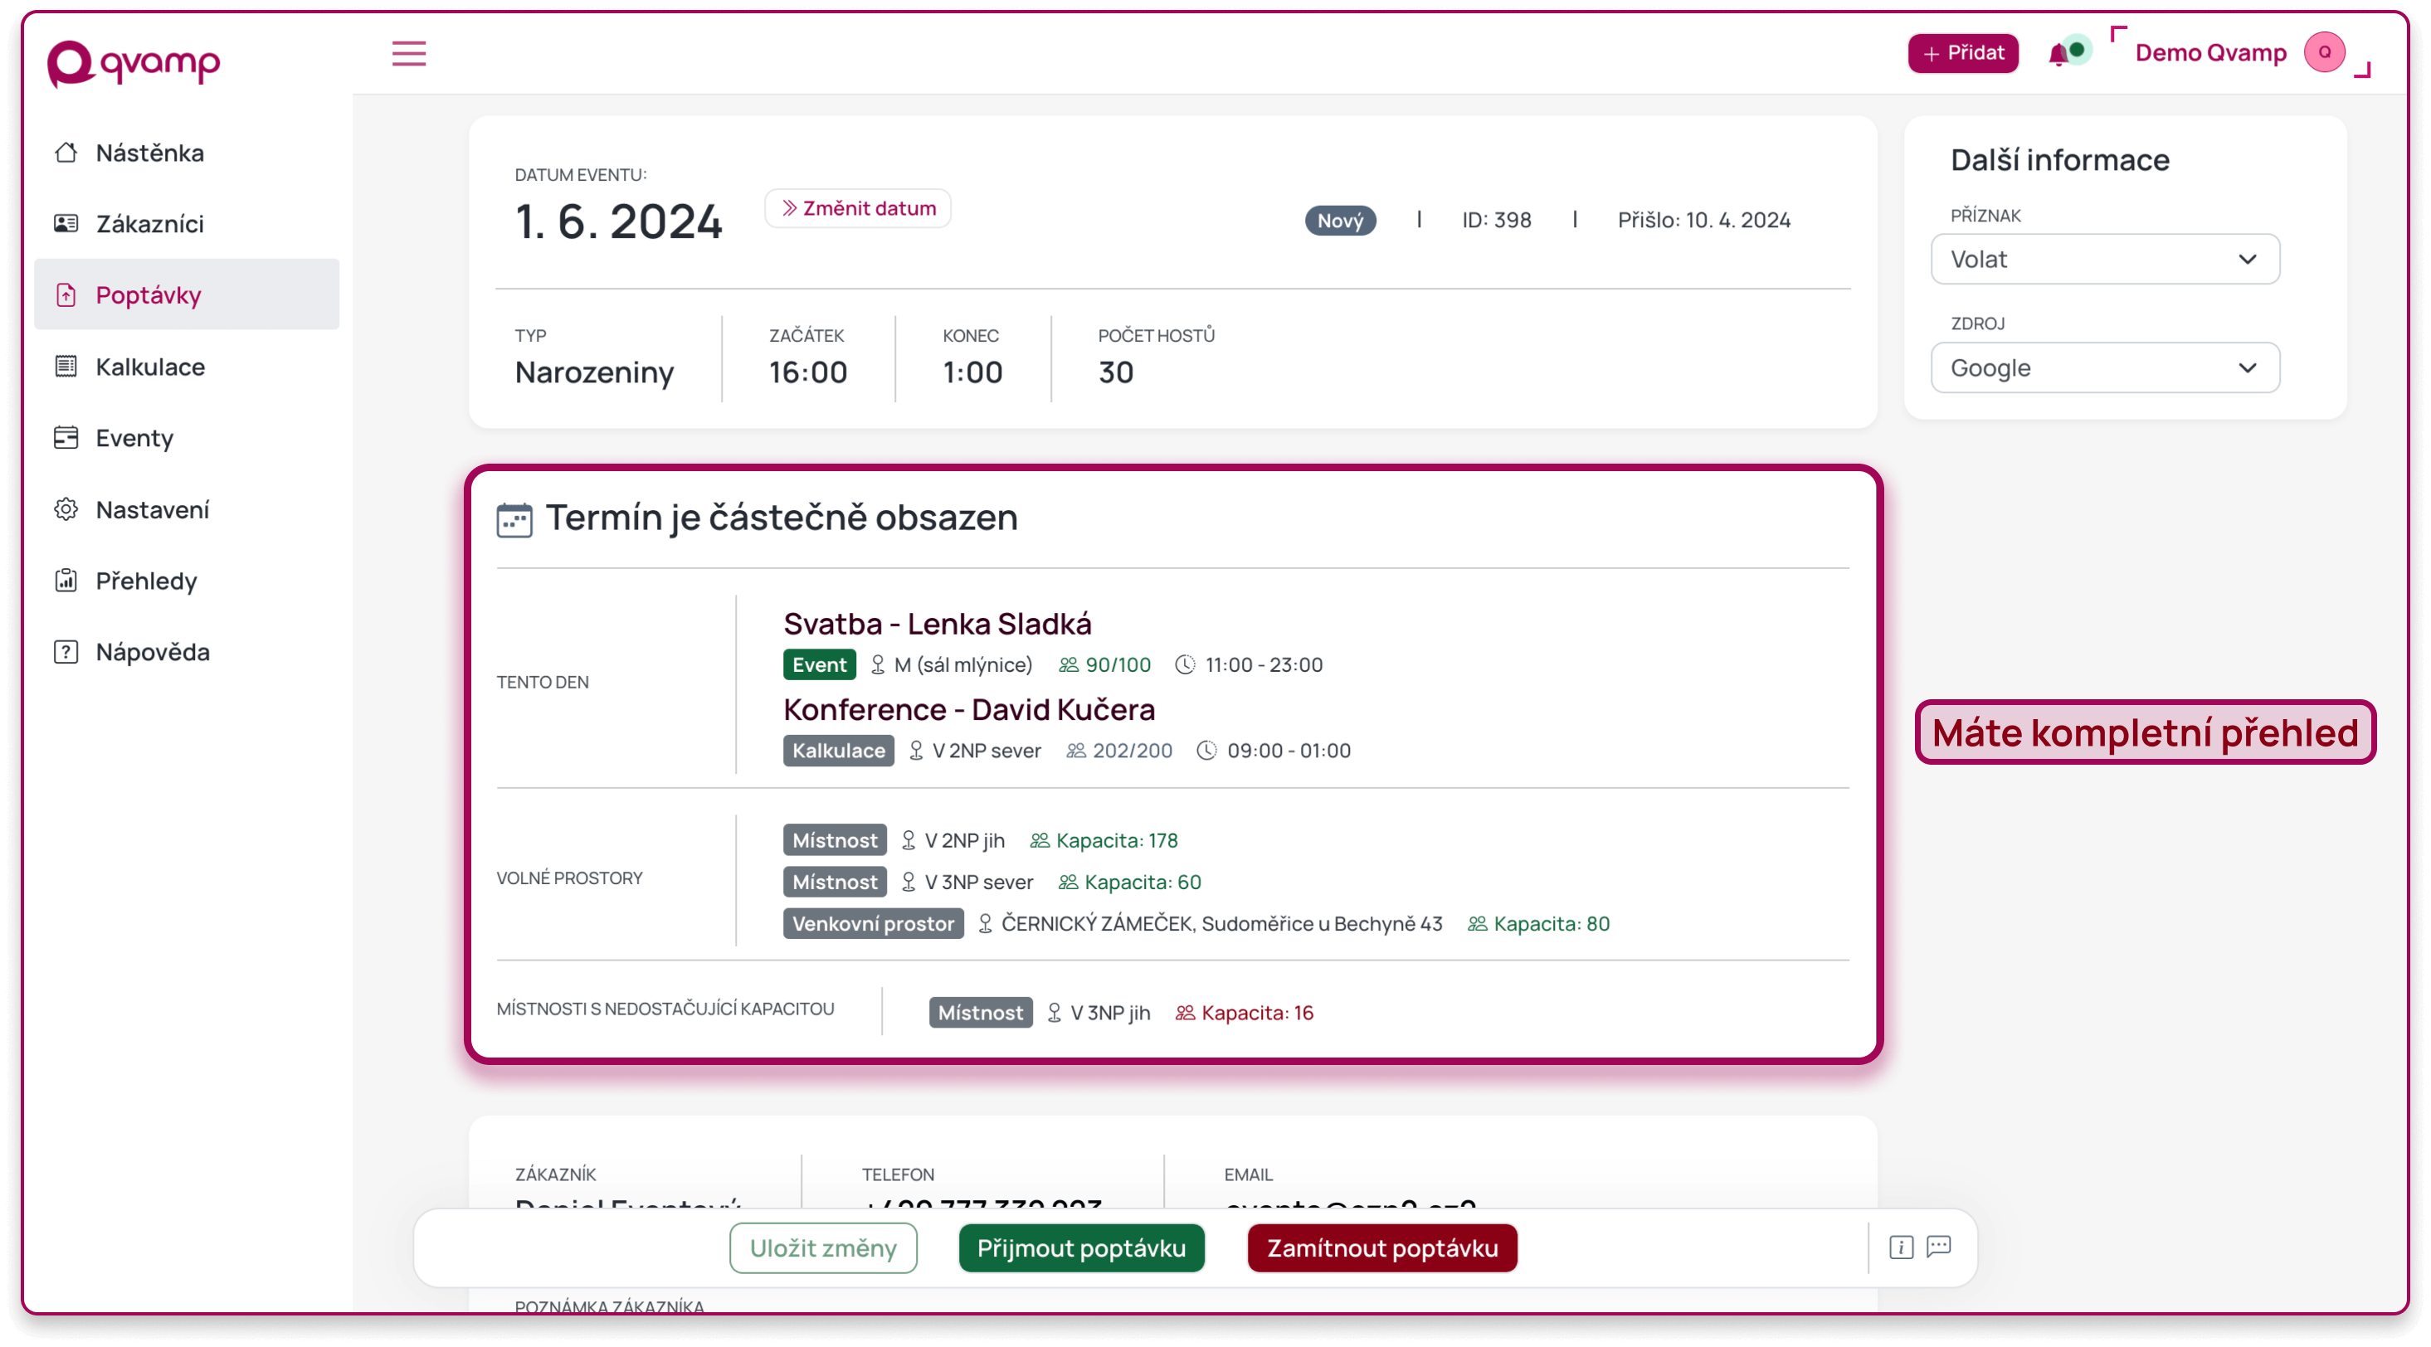
Task: Click the info icon bottom right
Action: point(1902,1247)
